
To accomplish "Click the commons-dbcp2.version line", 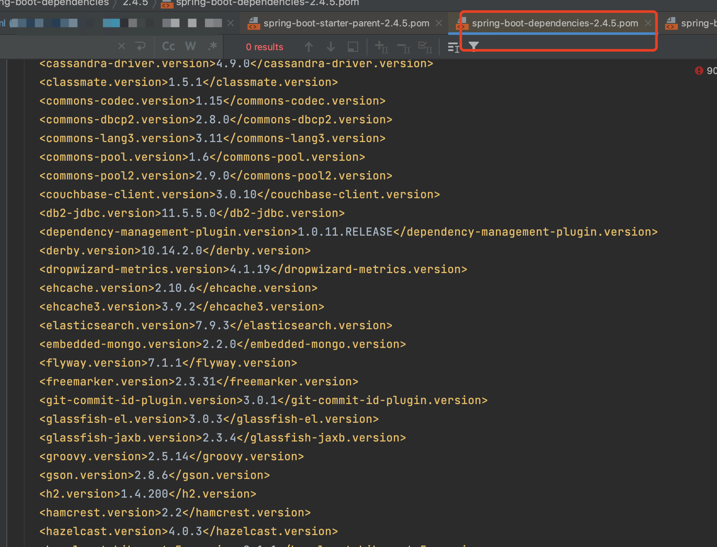I will click(216, 120).
